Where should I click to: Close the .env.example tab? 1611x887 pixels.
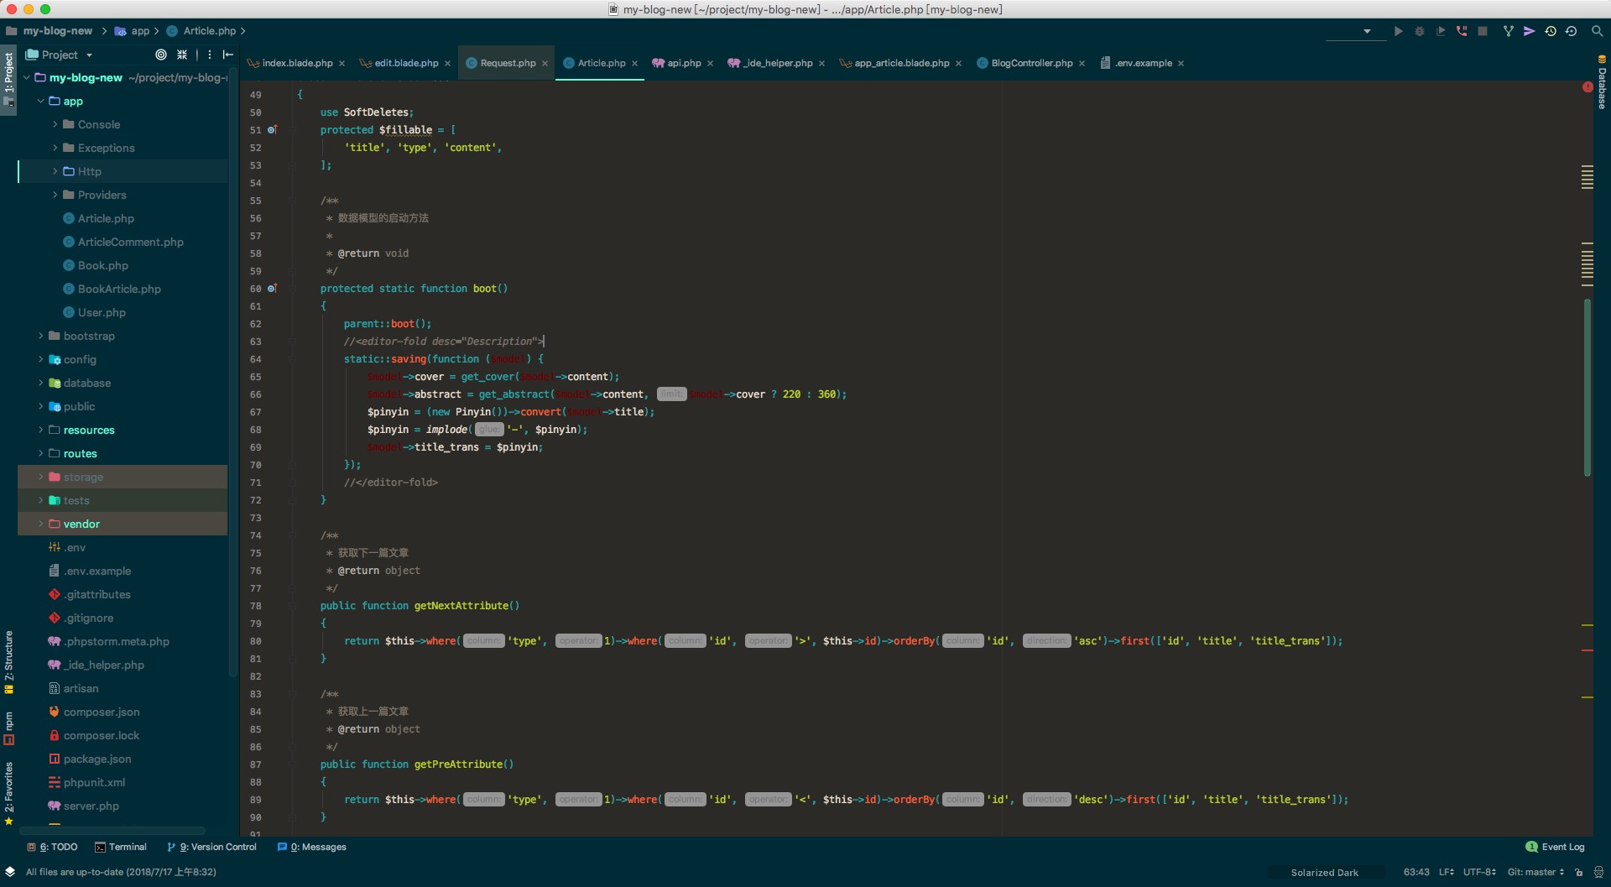pos(1181,64)
